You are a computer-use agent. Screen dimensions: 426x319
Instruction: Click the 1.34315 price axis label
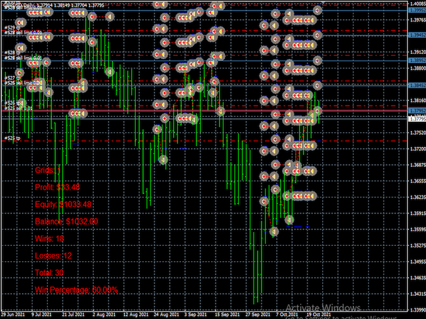tap(417, 294)
